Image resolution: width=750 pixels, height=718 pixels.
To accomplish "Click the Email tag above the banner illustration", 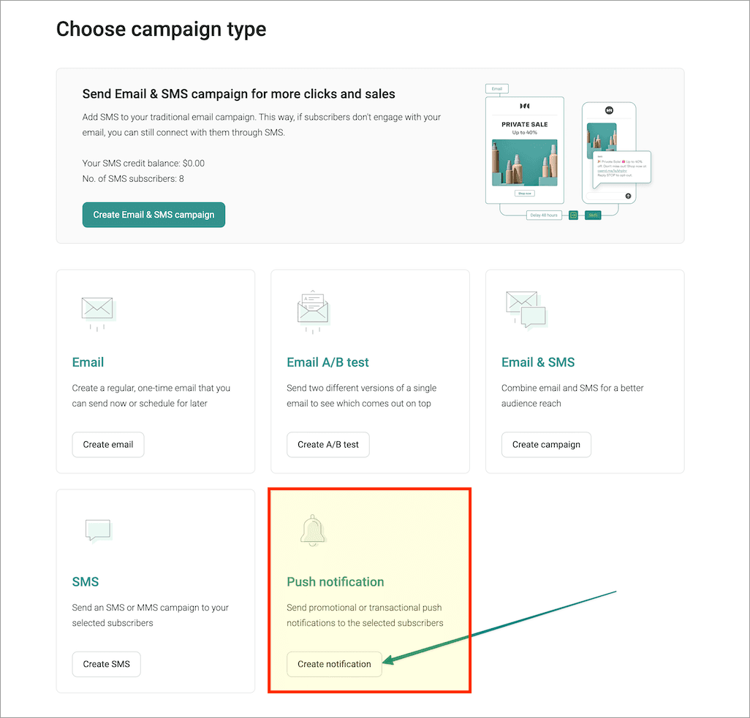I will click(497, 88).
